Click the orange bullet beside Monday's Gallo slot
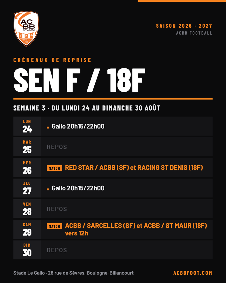The image size is (226, 283). point(48,127)
